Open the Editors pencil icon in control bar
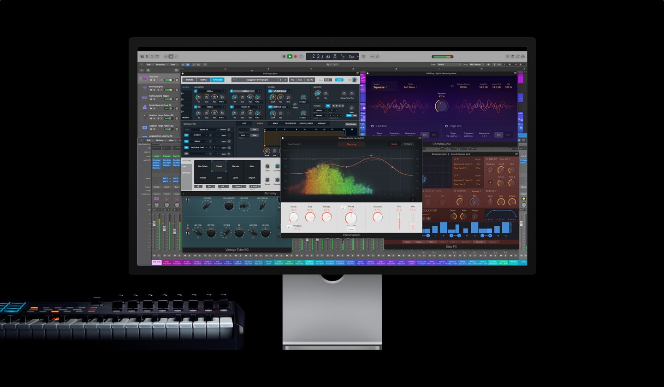 point(176,56)
